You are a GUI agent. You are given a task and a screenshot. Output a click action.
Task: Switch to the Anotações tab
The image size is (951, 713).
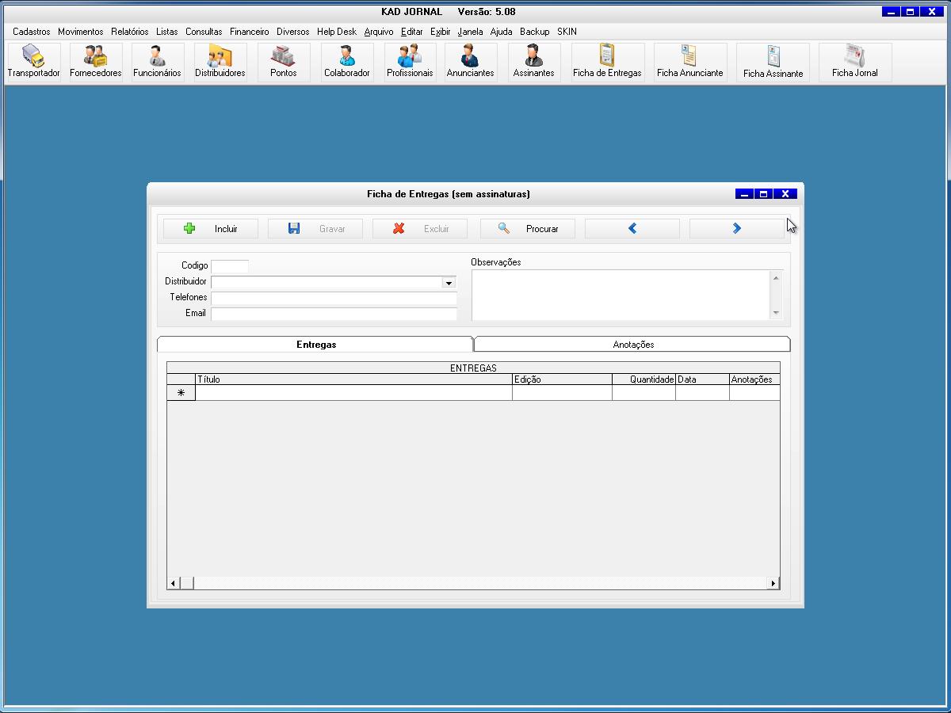click(x=632, y=345)
